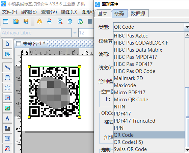This screenshot has width=189, height=153.
Task: Switch to the 条码 tab
Action: tap(119, 14)
